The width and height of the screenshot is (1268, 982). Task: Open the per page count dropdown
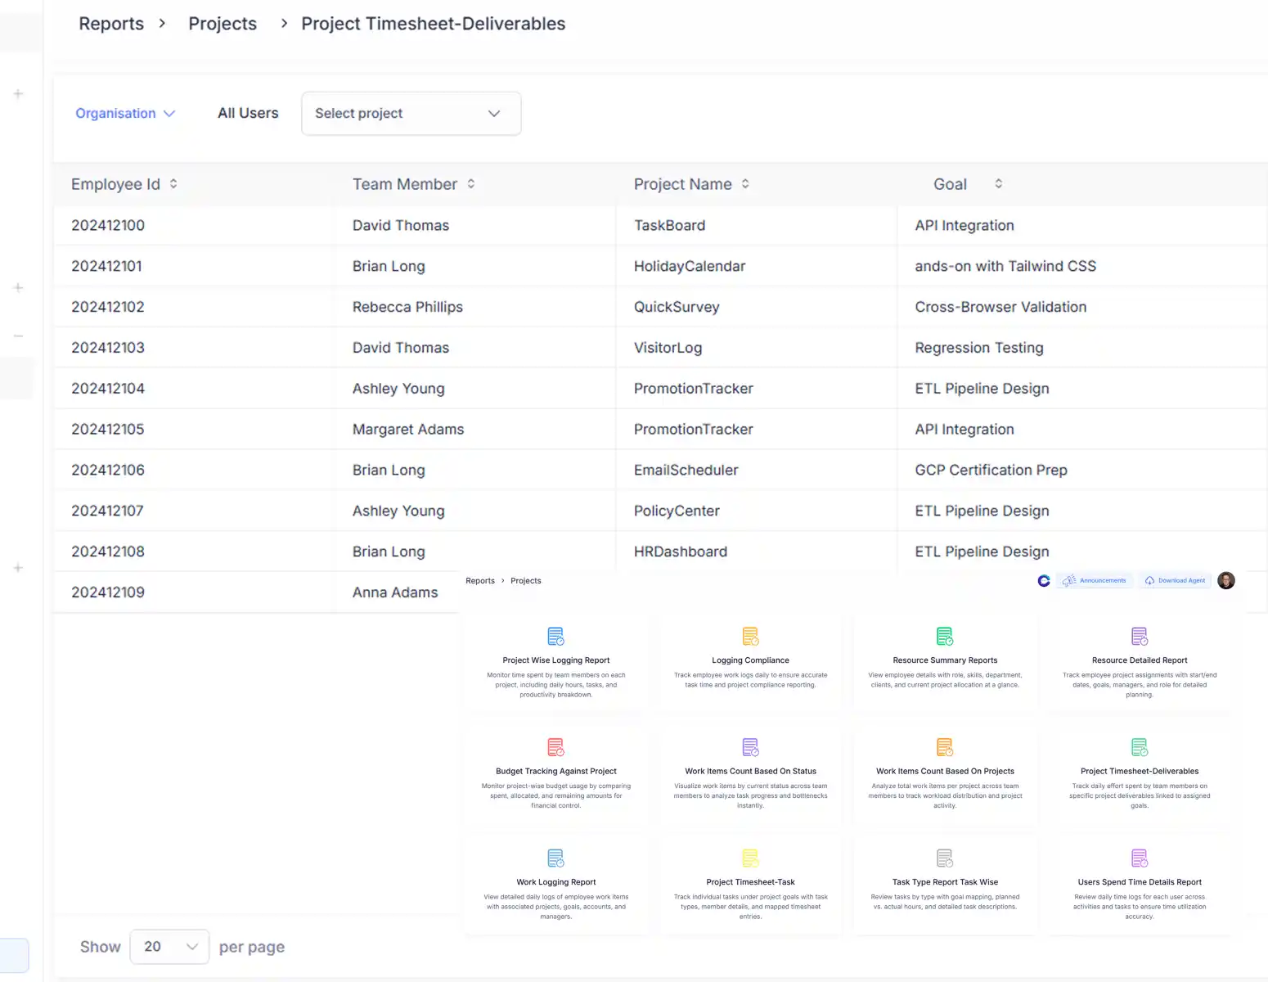[169, 946]
